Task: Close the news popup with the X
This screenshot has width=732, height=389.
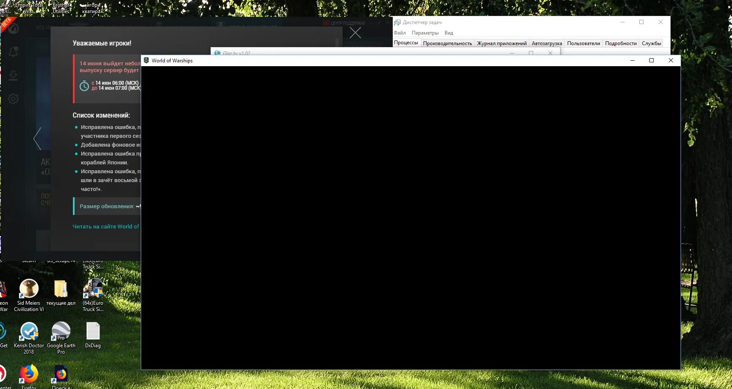Action: pyautogui.click(x=355, y=32)
